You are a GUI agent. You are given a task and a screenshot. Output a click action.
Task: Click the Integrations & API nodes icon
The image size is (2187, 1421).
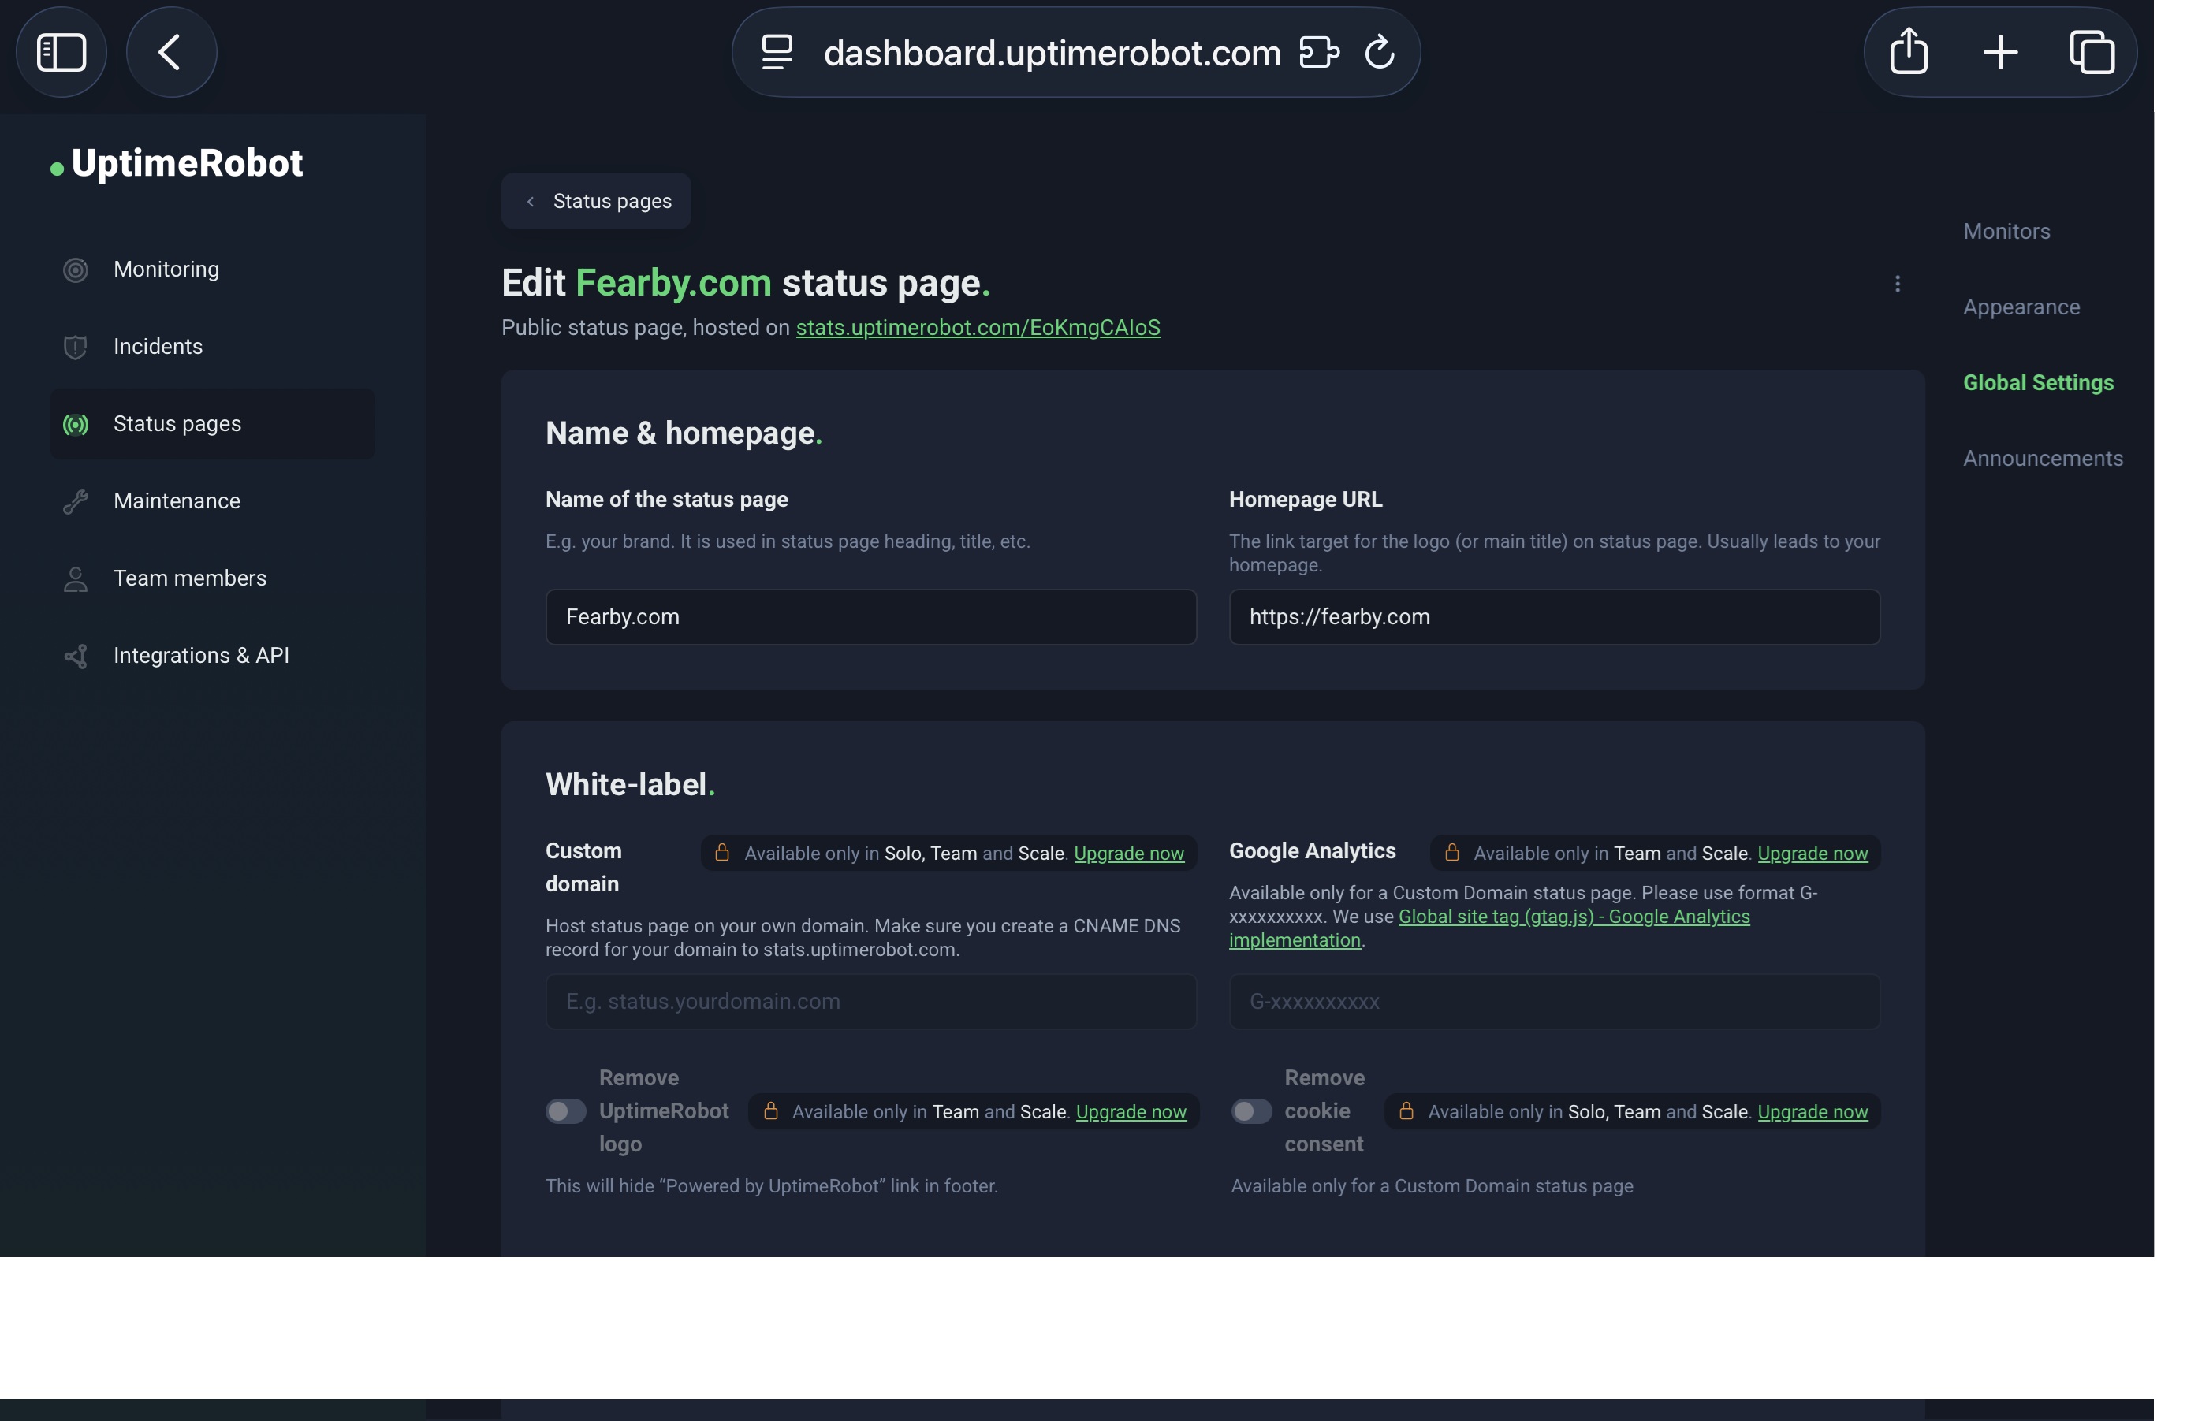pos(76,656)
